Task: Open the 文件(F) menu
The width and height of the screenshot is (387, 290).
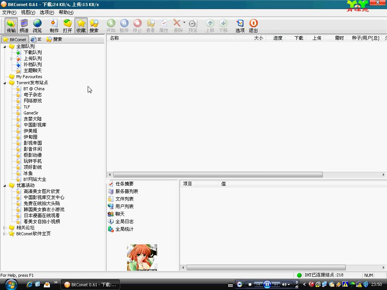Action: coord(9,12)
